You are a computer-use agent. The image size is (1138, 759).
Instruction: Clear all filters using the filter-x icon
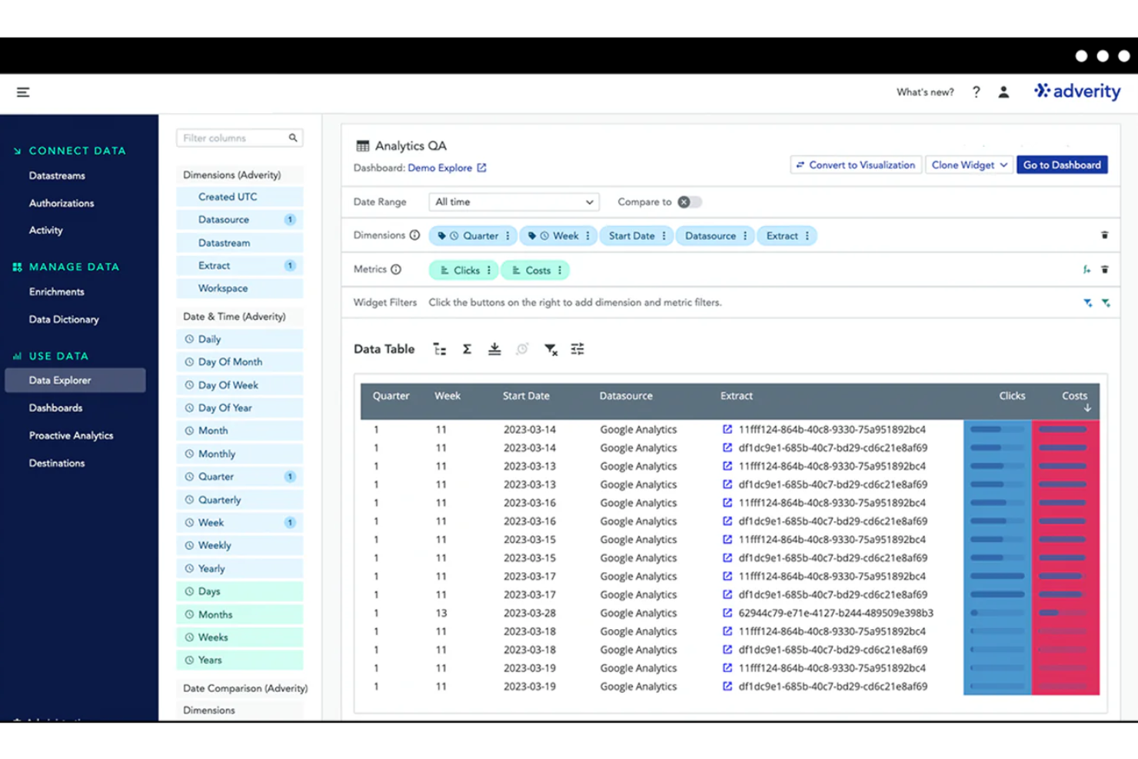551,349
